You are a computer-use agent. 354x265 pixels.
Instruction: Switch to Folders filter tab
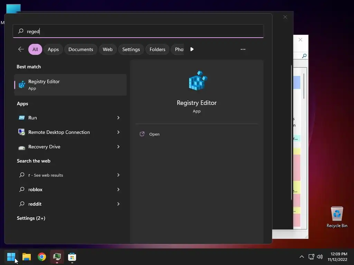(157, 49)
